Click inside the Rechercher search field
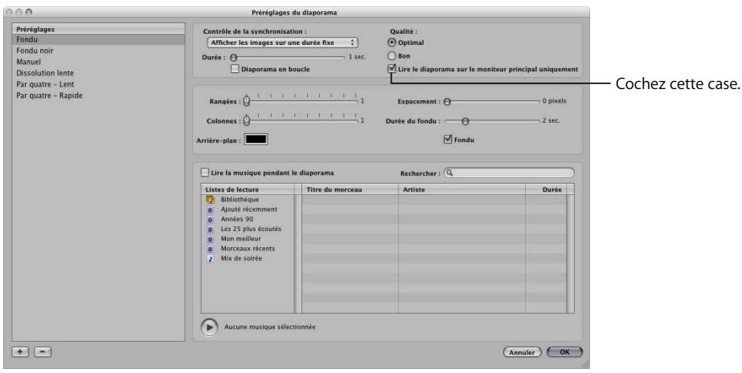 click(509, 172)
